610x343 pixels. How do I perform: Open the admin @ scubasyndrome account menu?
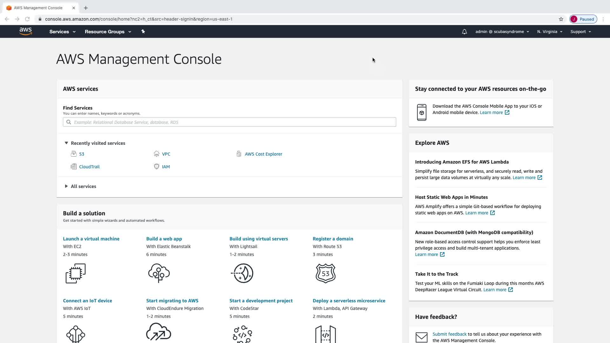click(502, 32)
